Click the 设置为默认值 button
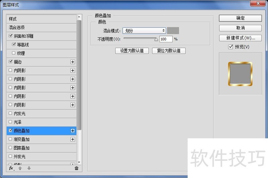This screenshot has width=268, height=178. pyautogui.click(x=132, y=51)
